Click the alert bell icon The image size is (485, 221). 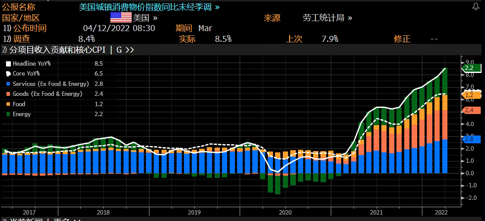(476, 6)
